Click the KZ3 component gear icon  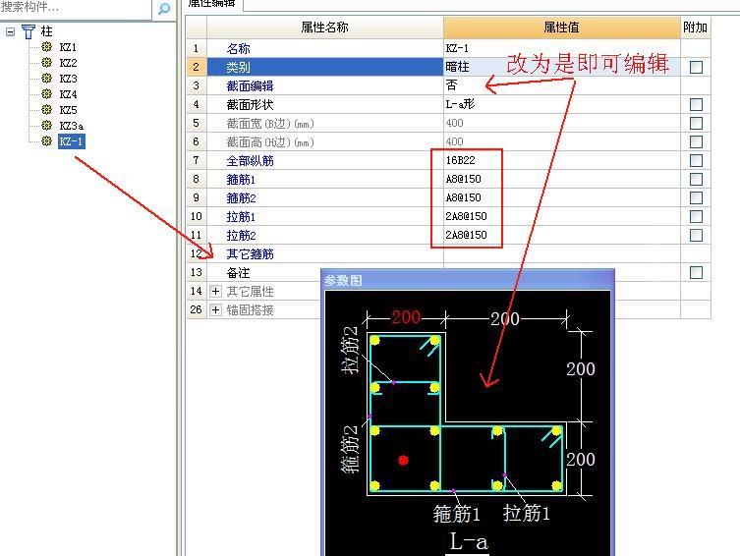46,78
